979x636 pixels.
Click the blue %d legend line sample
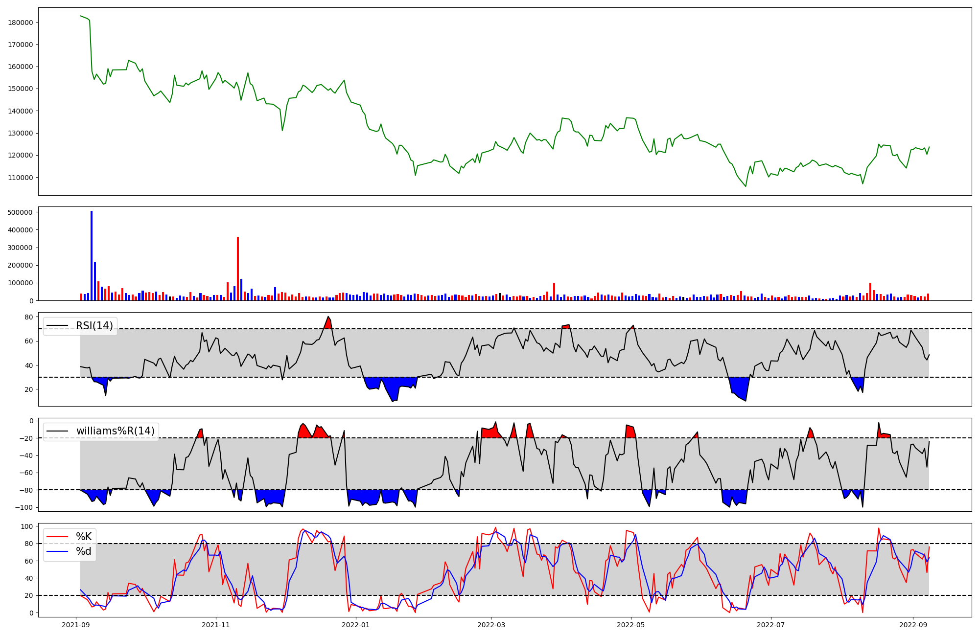click(x=57, y=551)
